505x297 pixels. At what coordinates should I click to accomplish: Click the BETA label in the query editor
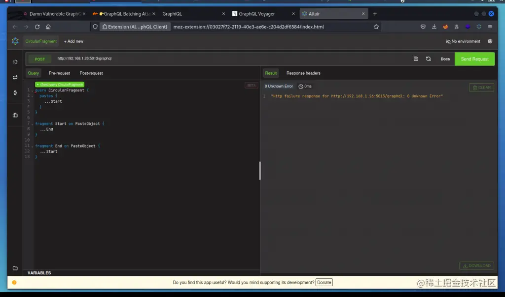[x=251, y=86]
